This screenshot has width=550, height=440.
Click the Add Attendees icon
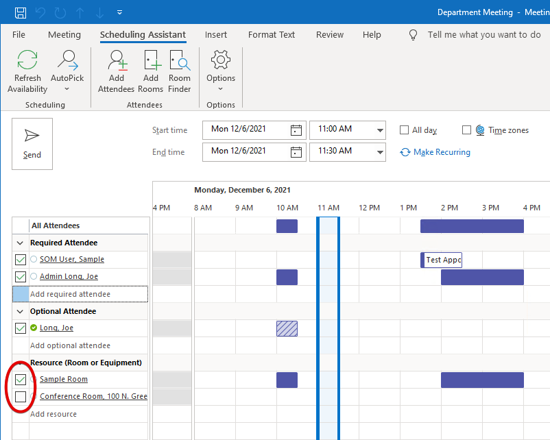point(117,60)
